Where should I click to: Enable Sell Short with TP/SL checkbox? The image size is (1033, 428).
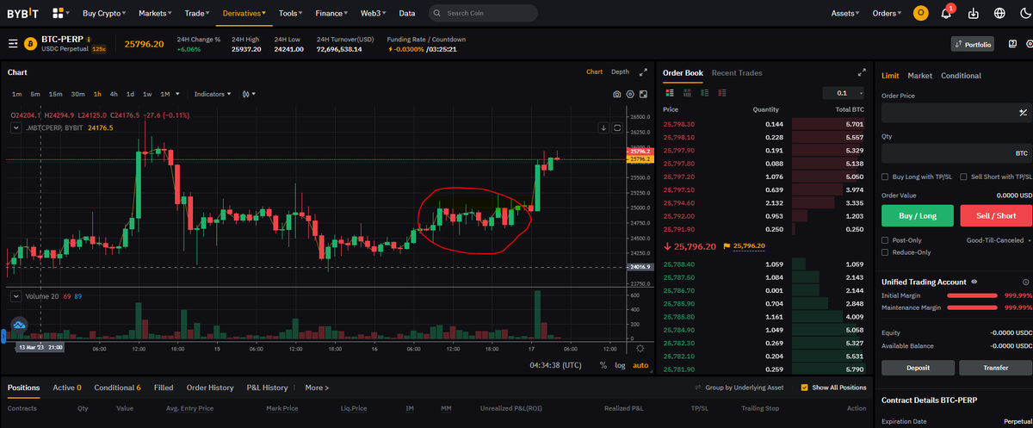point(963,177)
